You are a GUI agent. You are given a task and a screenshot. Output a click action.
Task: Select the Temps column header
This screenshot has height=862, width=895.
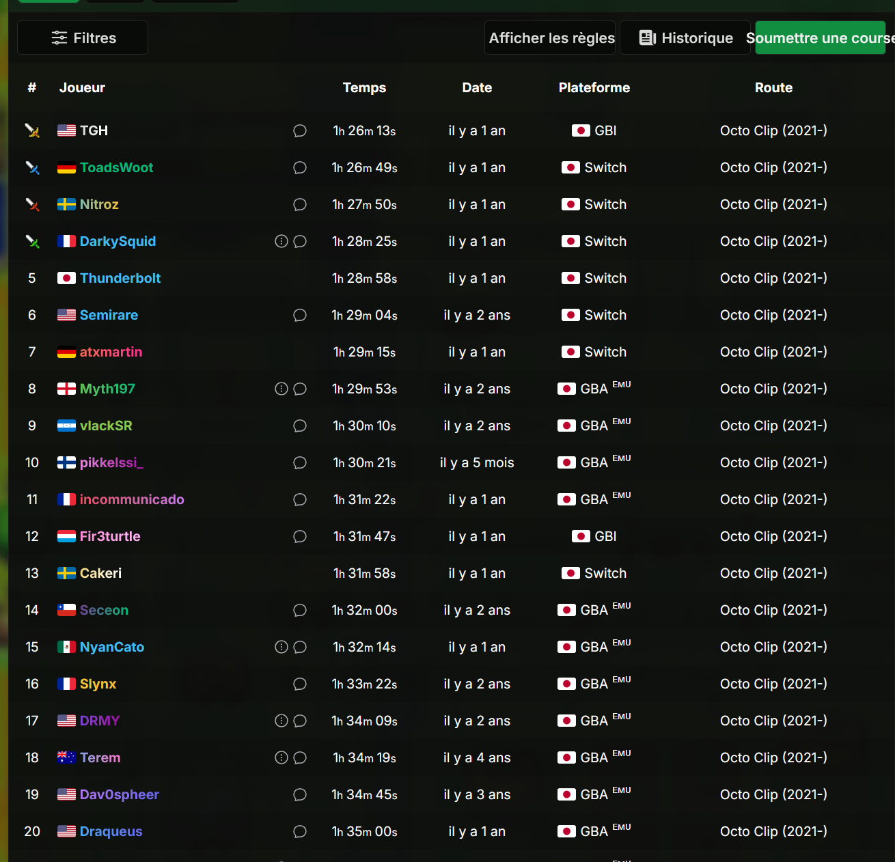point(365,87)
